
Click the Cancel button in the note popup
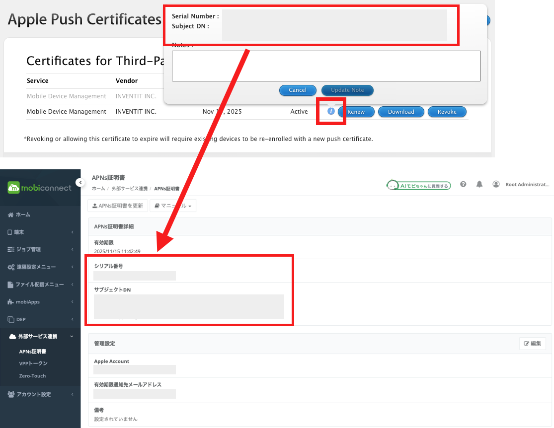298,90
